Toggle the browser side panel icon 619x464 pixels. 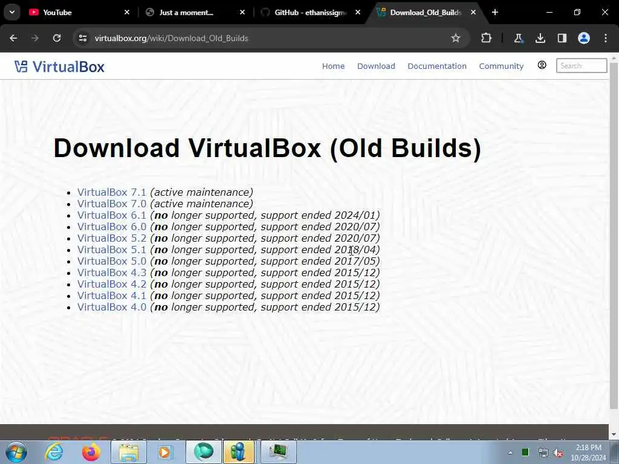click(x=562, y=38)
